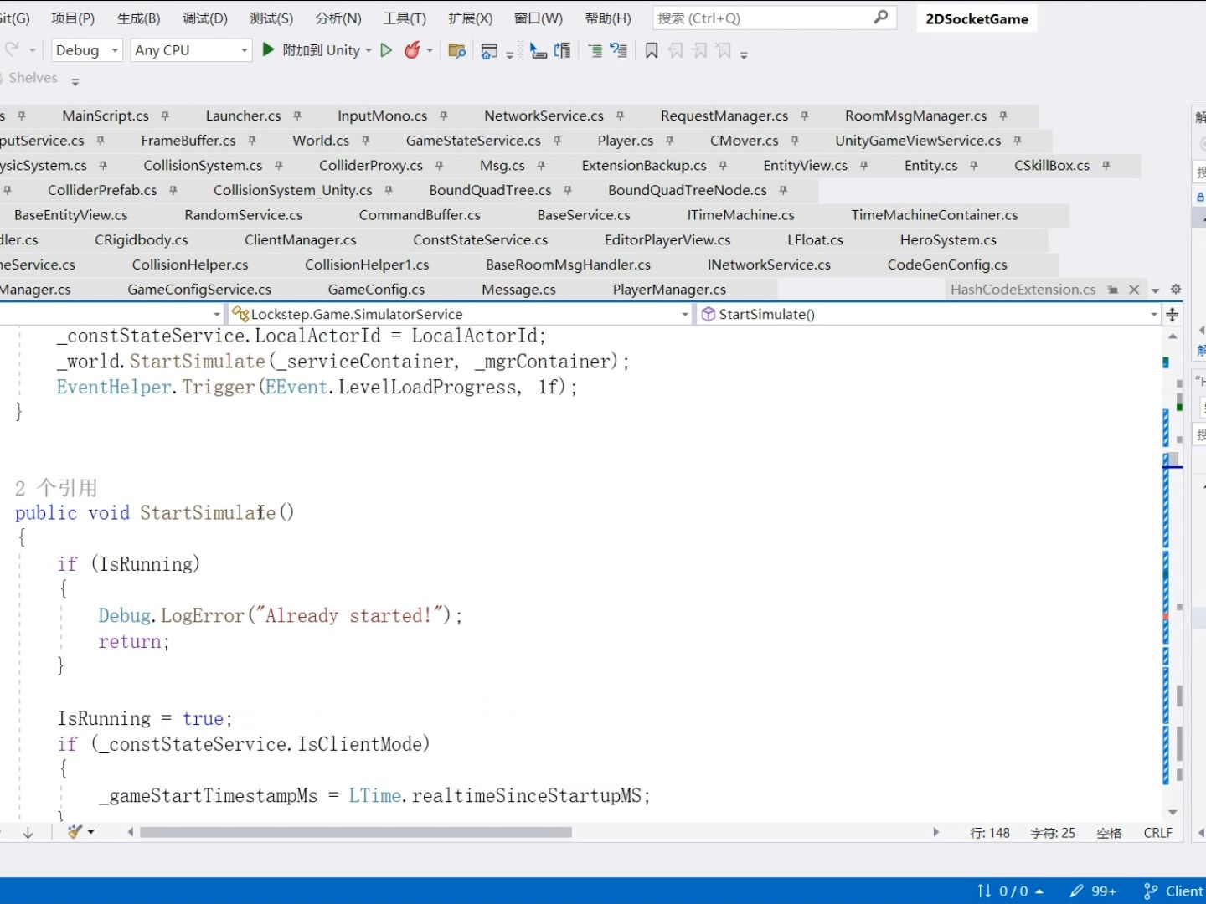Viewport: 1206px width, 904px height.
Task: Unpin the World.cs tab pin
Action: (366, 141)
